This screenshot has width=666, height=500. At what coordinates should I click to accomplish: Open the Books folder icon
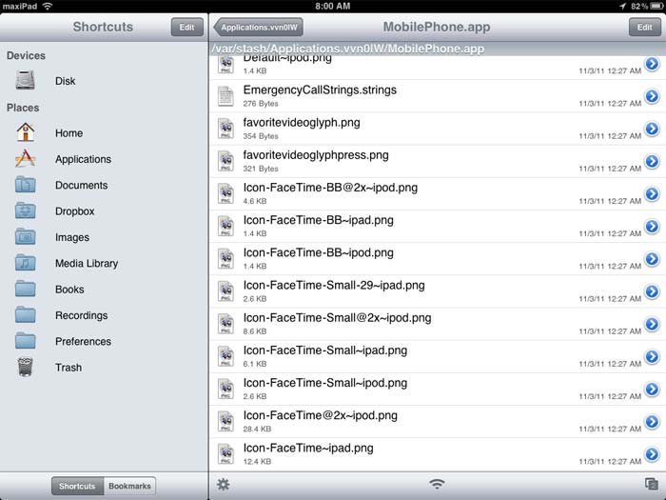[x=25, y=289]
